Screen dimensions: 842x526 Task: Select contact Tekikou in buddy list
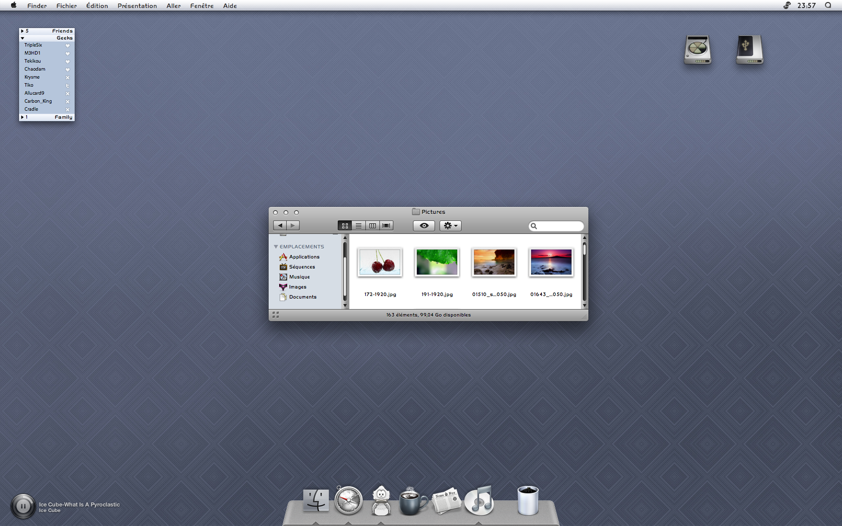tap(47, 61)
